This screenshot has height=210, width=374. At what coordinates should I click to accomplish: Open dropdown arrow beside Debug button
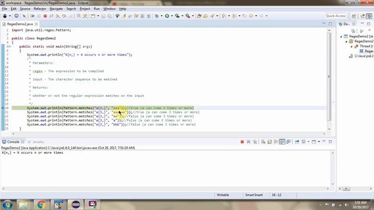(161, 16)
